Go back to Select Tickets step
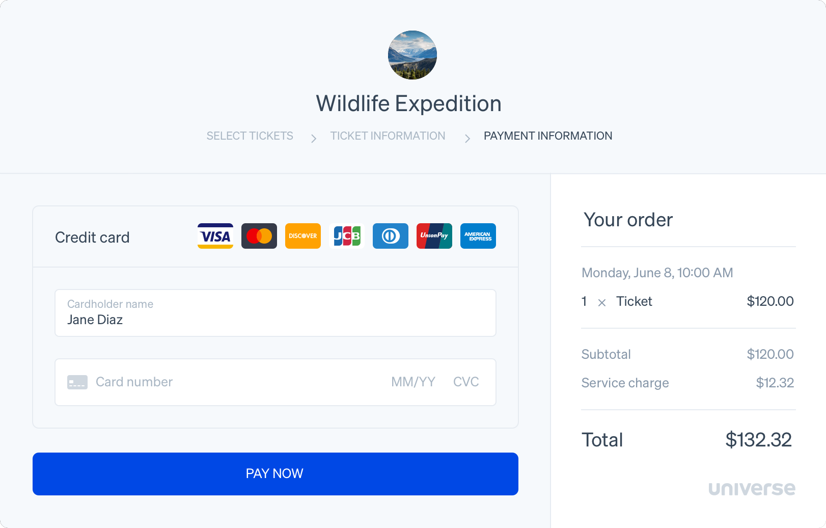 point(250,136)
